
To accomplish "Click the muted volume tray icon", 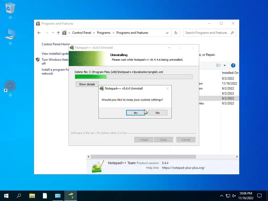I will pos(234,196).
